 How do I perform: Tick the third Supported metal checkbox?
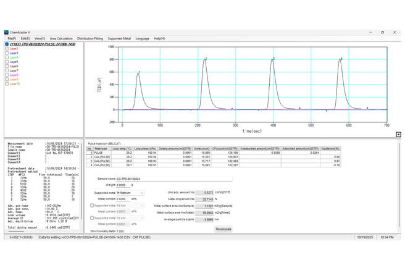[x=92, y=218]
